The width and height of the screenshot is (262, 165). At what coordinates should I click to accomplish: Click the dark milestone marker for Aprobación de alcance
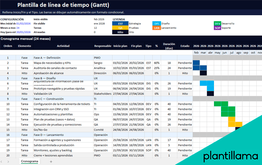pyautogui.click(x=203, y=73)
